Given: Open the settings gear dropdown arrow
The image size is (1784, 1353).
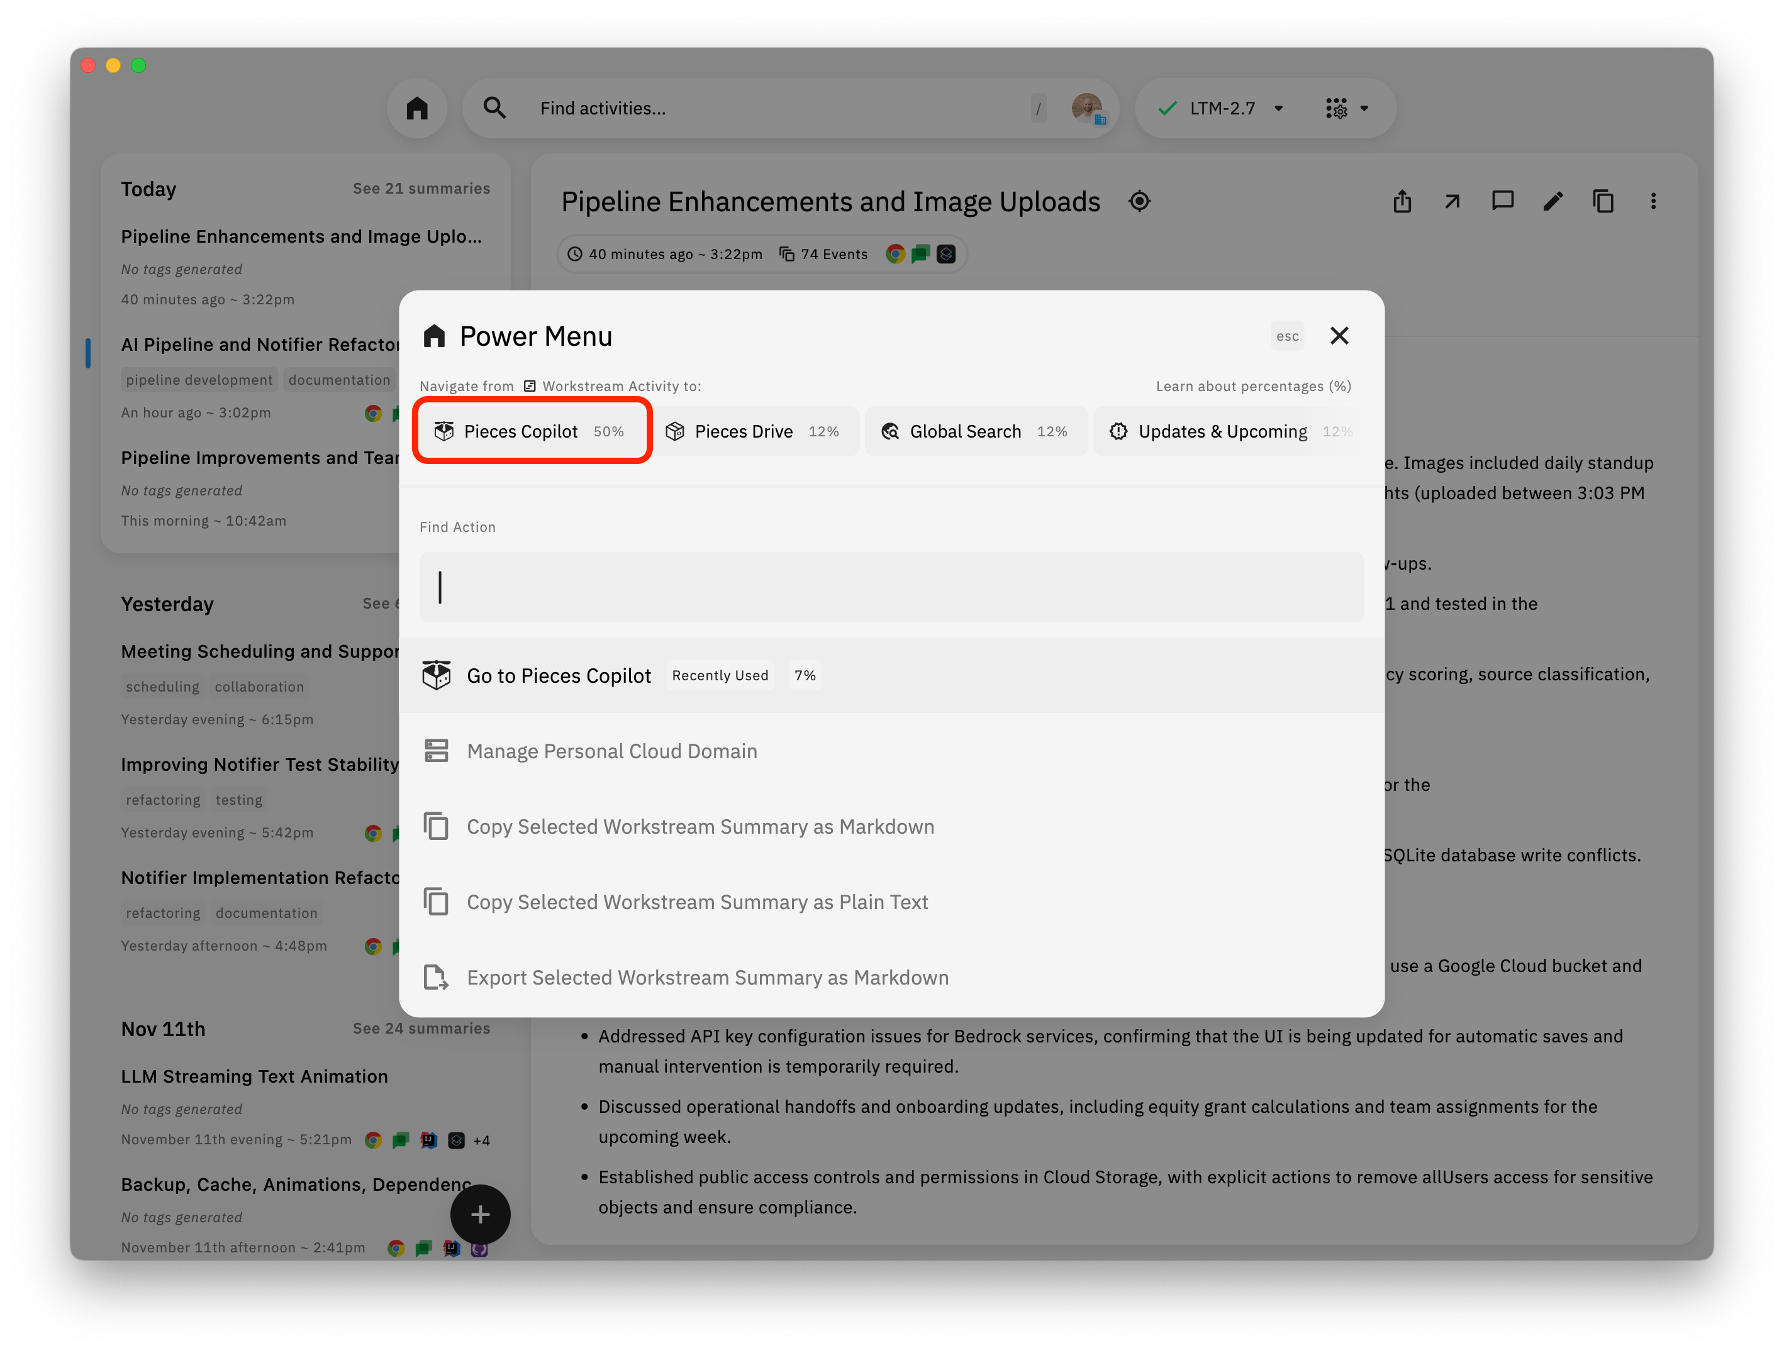Looking at the screenshot, I should (x=1364, y=108).
